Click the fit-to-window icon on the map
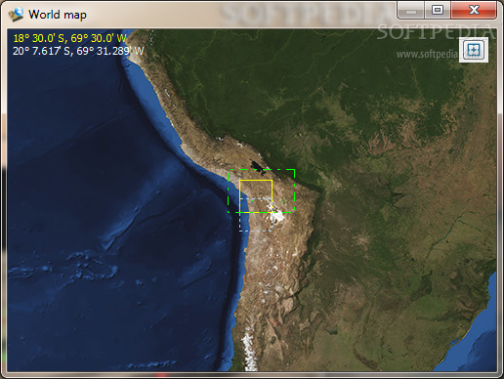The width and height of the screenshot is (504, 379). coord(474,50)
